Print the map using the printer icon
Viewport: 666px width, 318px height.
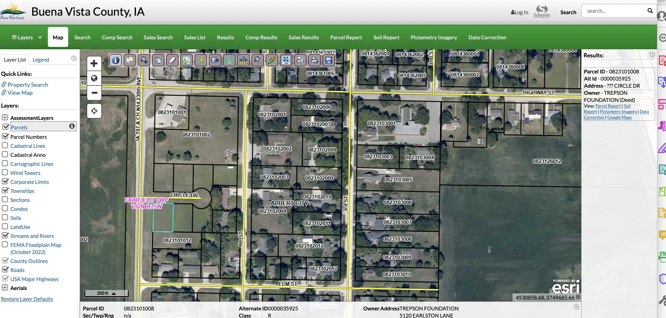(x=315, y=60)
